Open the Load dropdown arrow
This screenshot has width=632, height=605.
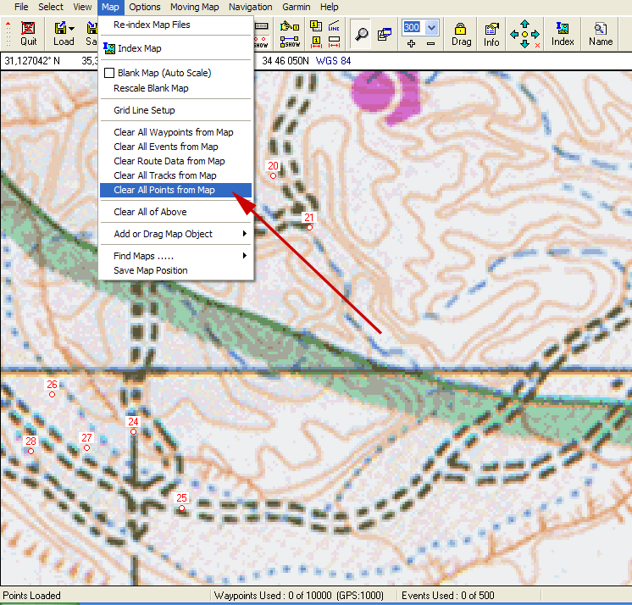point(71,29)
